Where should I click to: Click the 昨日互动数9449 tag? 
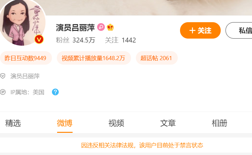coord(26,58)
